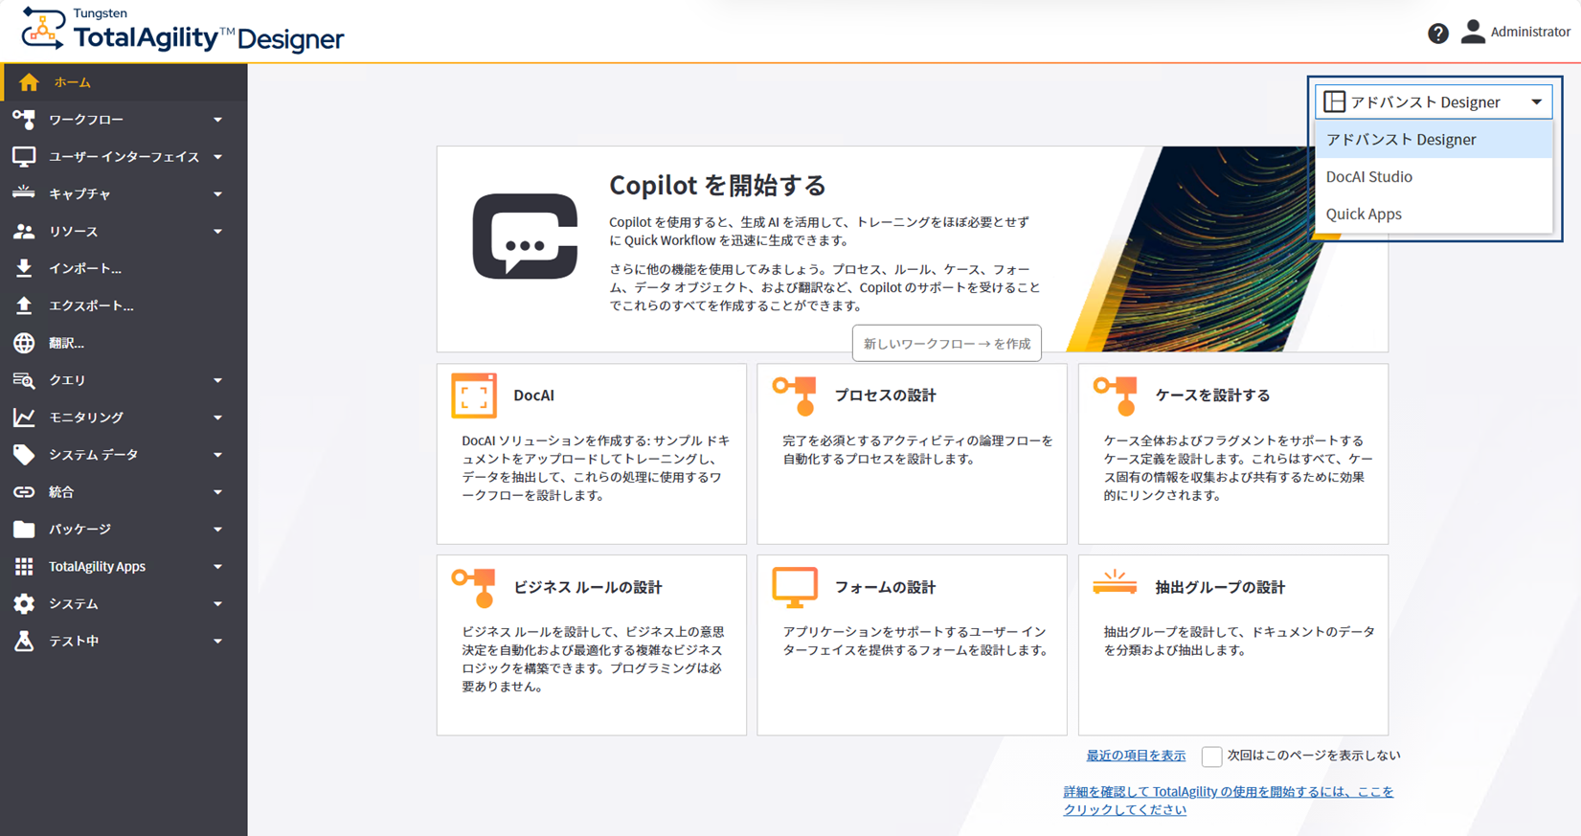
Task: Click the ケースを設計する card icon
Action: point(1116,395)
